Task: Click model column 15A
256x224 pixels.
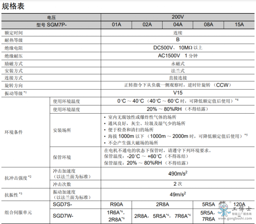Action: 239,25
